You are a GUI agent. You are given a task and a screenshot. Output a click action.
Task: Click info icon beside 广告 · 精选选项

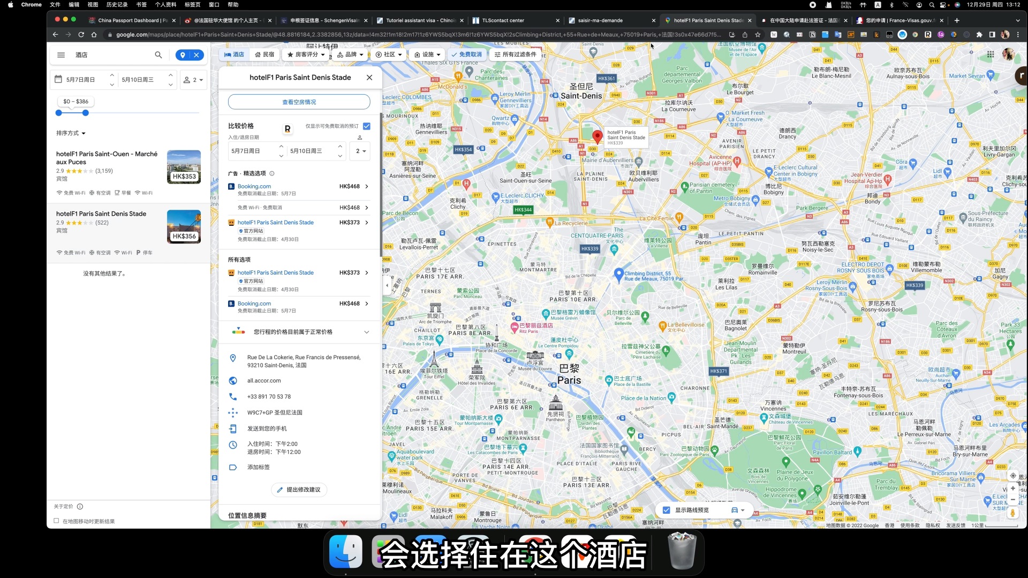pyautogui.click(x=272, y=173)
